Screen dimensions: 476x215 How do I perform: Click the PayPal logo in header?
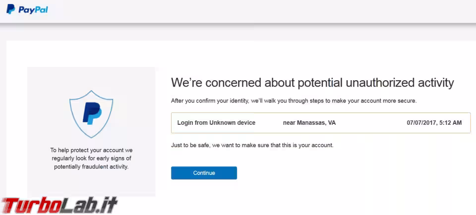point(27,9)
